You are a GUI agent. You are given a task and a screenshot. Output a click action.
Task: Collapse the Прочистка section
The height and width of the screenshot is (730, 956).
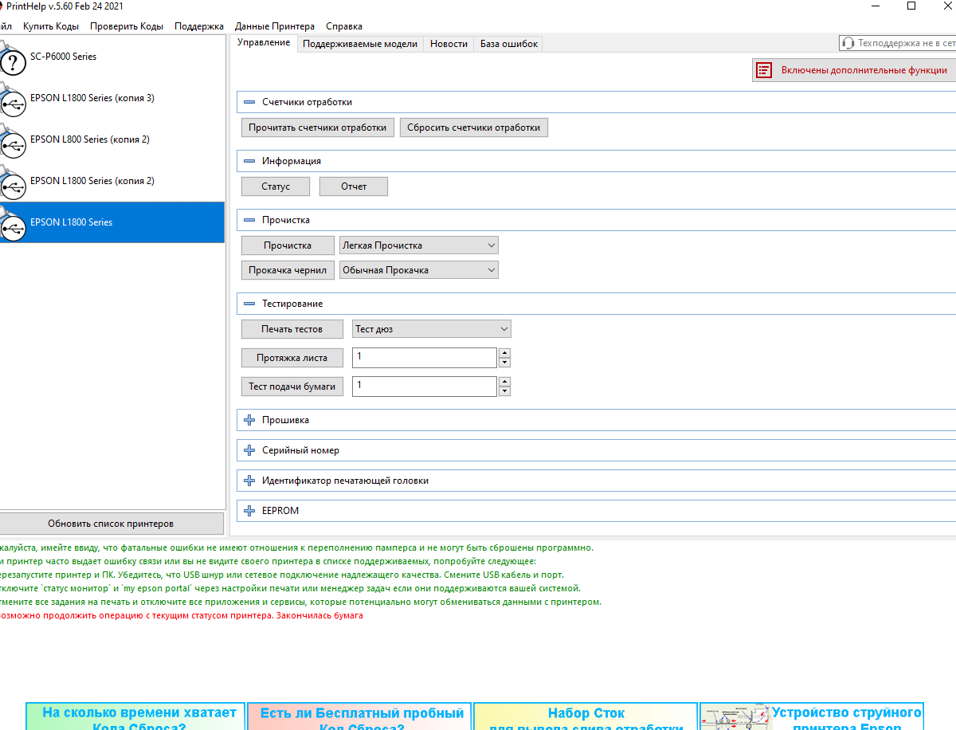pyautogui.click(x=249, y=220)
